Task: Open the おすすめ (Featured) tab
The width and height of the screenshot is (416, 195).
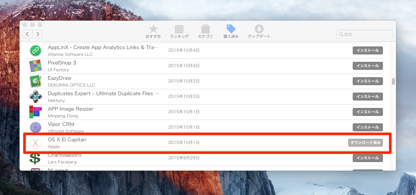Action: [153, 31]
